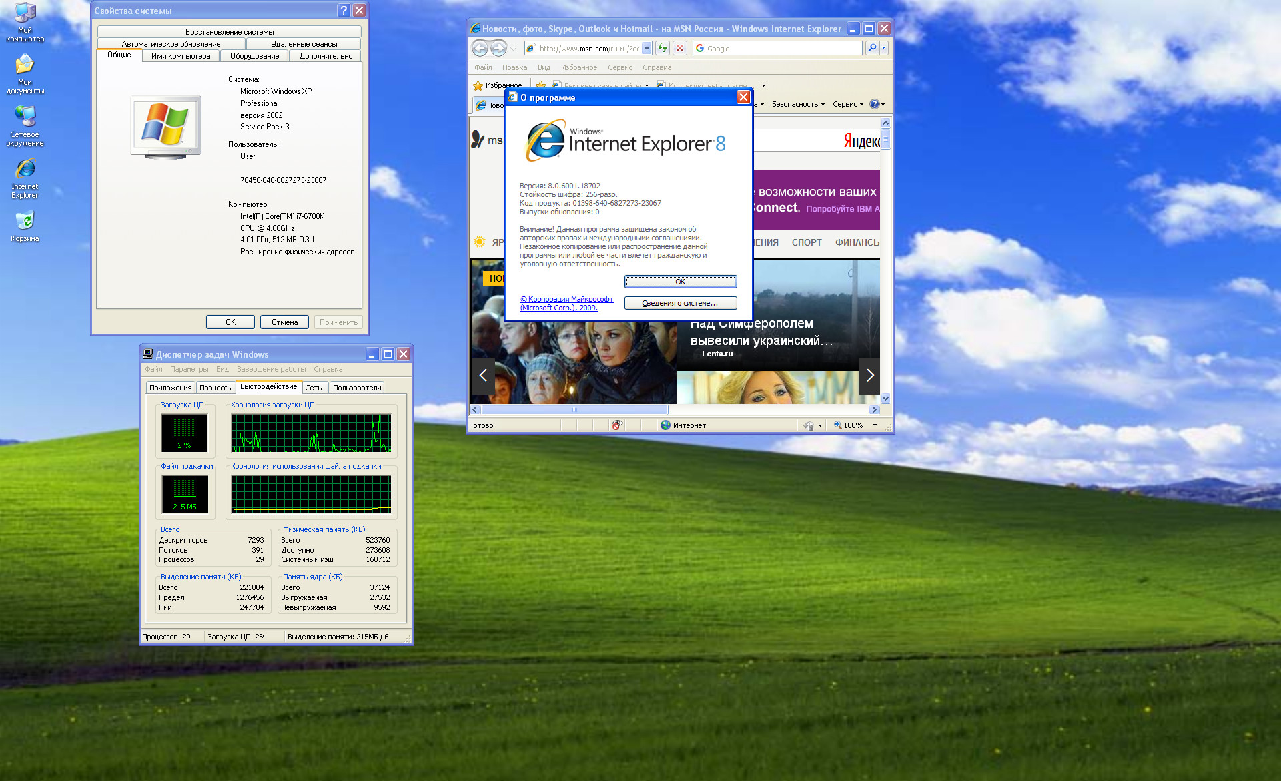Click the Сведения о системе button
1281x781 pixels.
coord(681,303)
